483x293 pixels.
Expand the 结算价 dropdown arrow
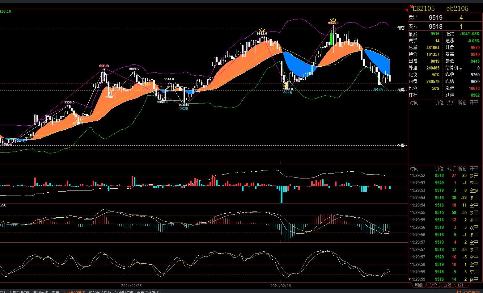(x=461, y=68)
